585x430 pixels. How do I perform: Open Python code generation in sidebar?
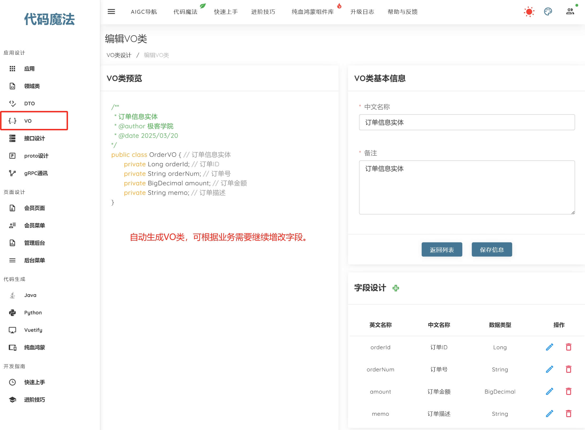click(33, 313)
